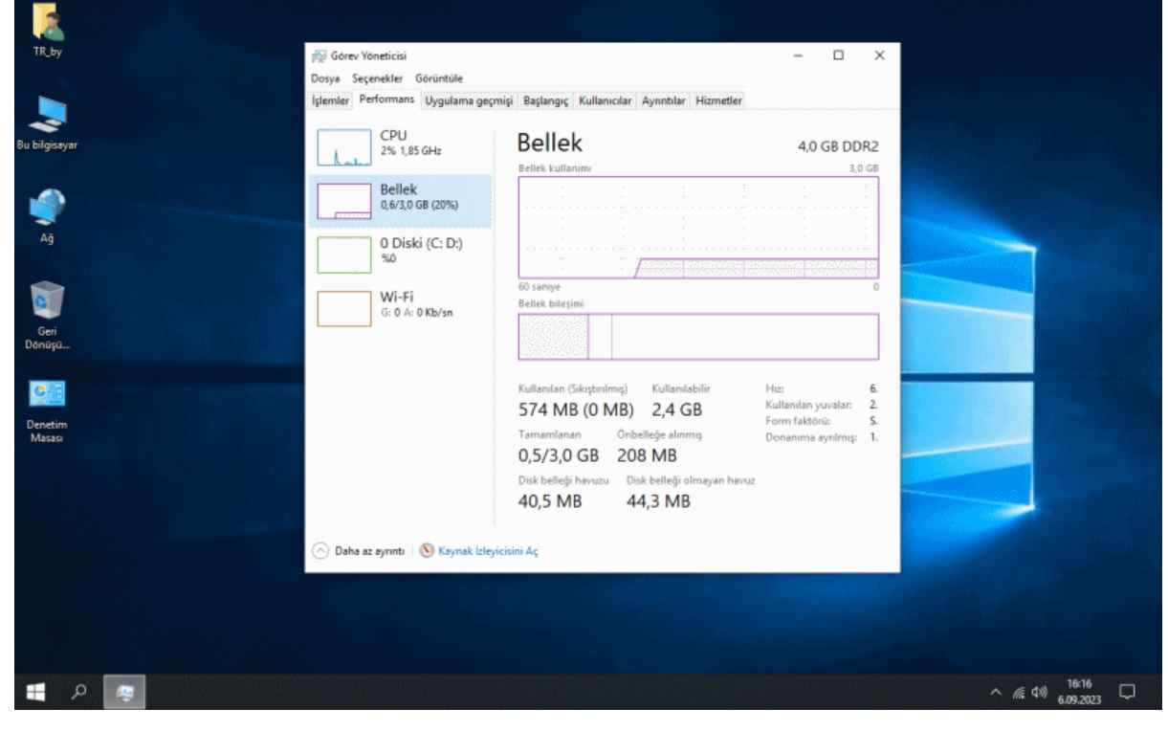
Task: Select the CPU performance graph thumbnail
Action: (x=342, y=147)
